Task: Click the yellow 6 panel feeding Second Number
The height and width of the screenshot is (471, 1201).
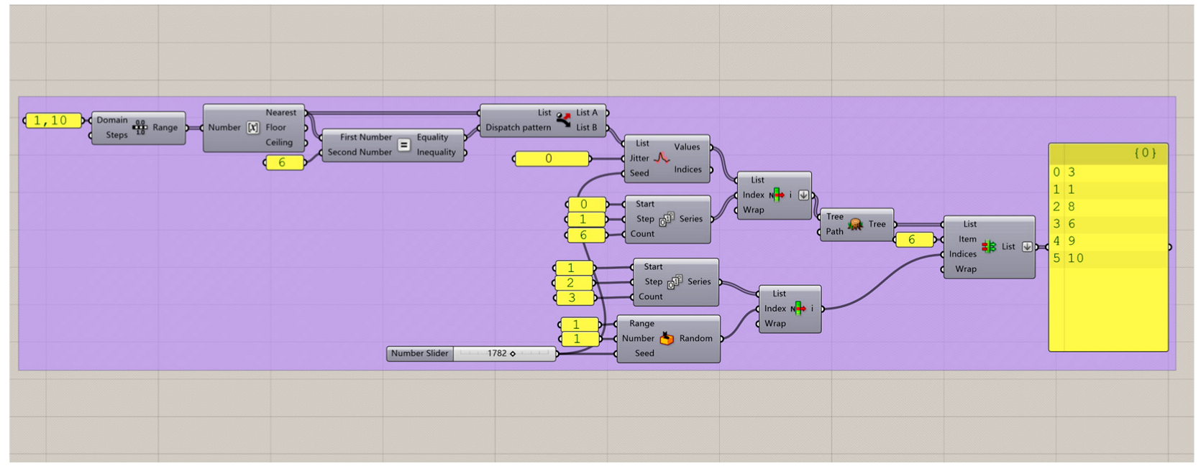Action: tap(284, 163)
